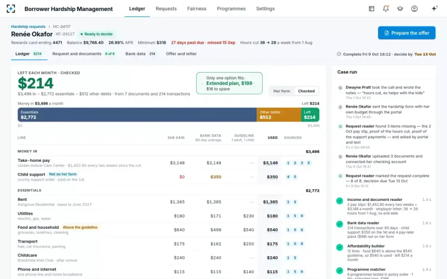The height and width of the screenshot is (279, 447).
Task: Open source 1 on the Transport row
Action: click(288, 244)
